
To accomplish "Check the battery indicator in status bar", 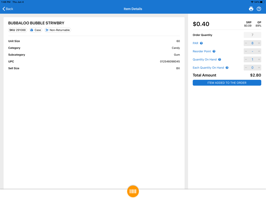I will point(262,2).
